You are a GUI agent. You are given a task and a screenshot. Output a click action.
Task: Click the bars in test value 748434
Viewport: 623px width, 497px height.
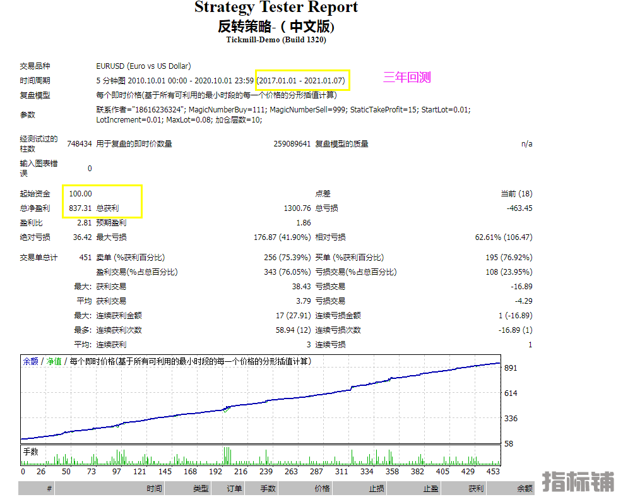pos(80,144)
